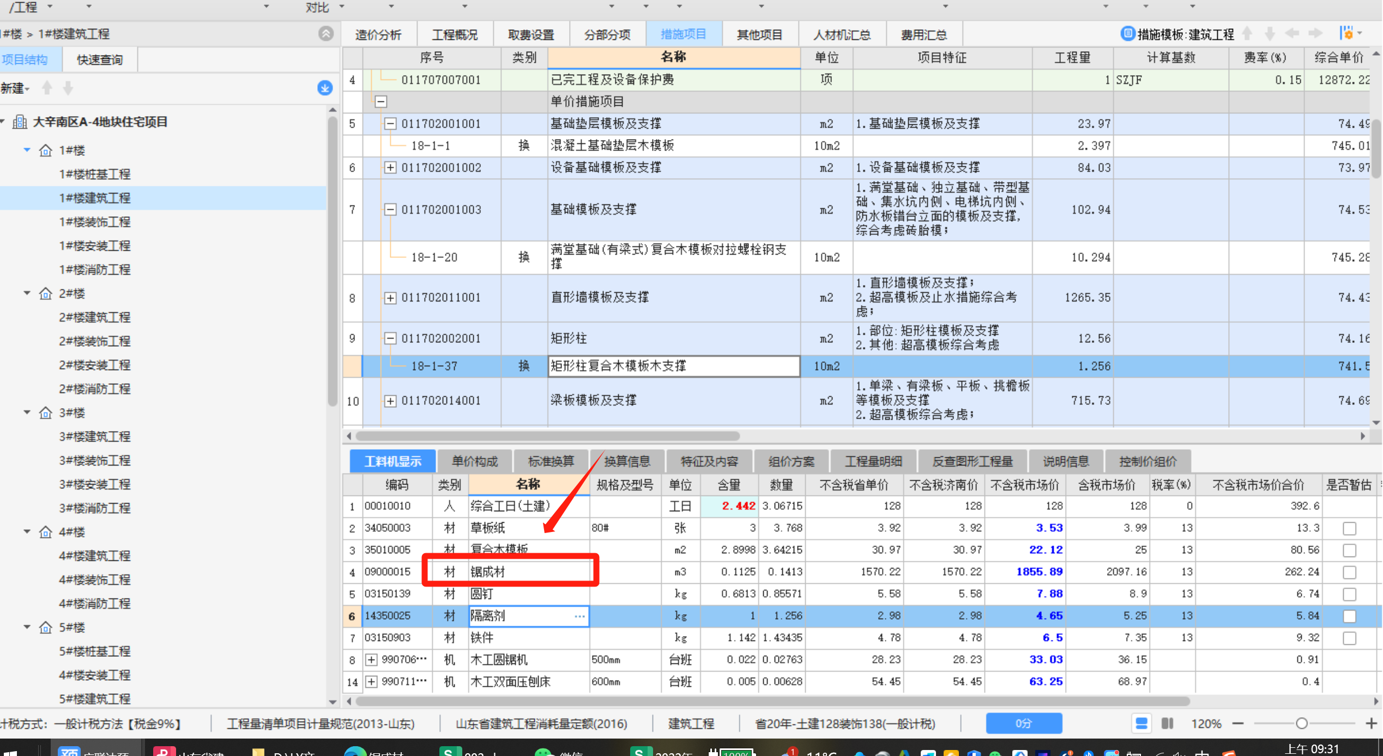Click the 矩形柱复合木模板木支撑 name field
1383x756 pixels.
[x=674, y=366]
